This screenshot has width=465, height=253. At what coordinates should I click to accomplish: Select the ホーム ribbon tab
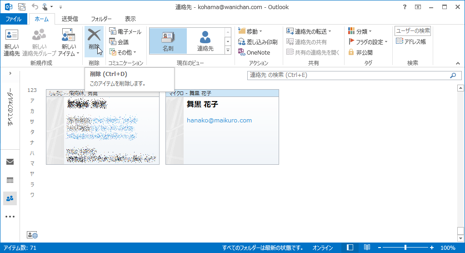(41, 19)
